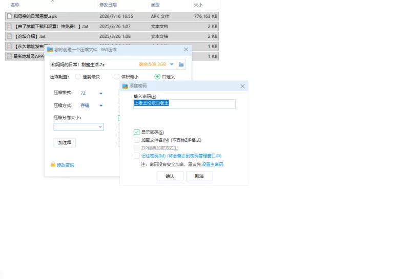Close the 360压缩 create archive dialog

tap(186, 49)
